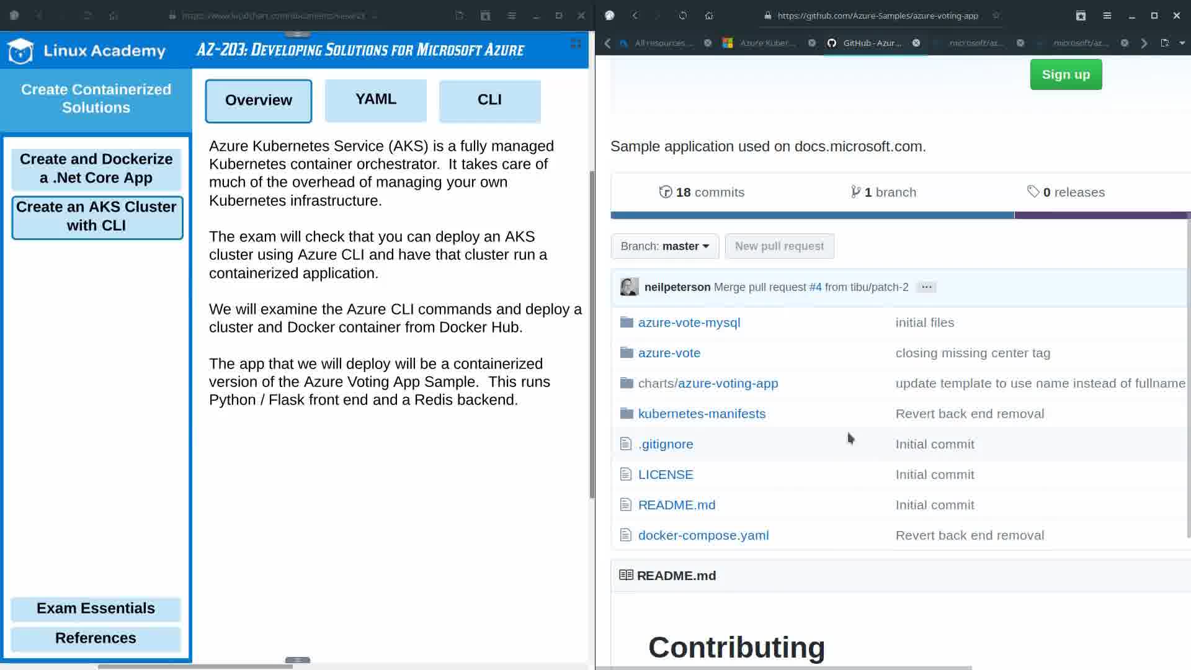Screen dimensions: 1191x670
Task: Open the Branch: master dropdown
Action: coord(664,246)
